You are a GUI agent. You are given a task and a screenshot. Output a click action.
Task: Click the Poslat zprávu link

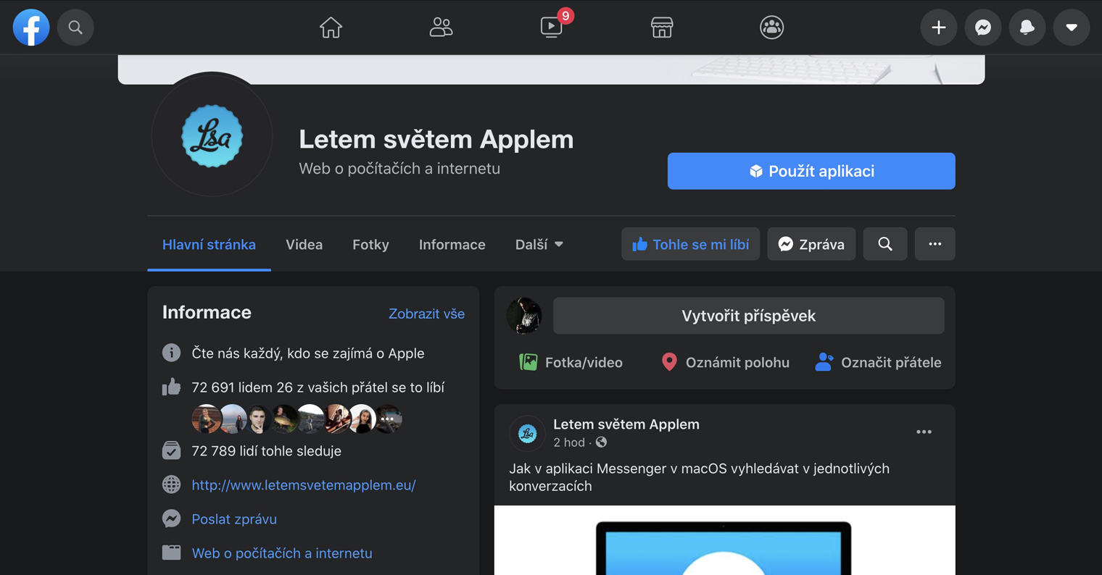pyautogui.click(x=234, y=519)
